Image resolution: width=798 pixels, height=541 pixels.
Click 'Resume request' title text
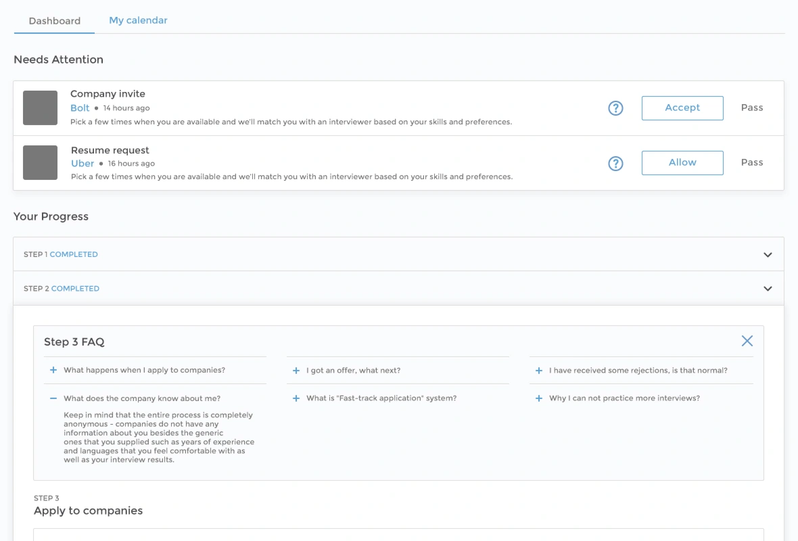110,150
